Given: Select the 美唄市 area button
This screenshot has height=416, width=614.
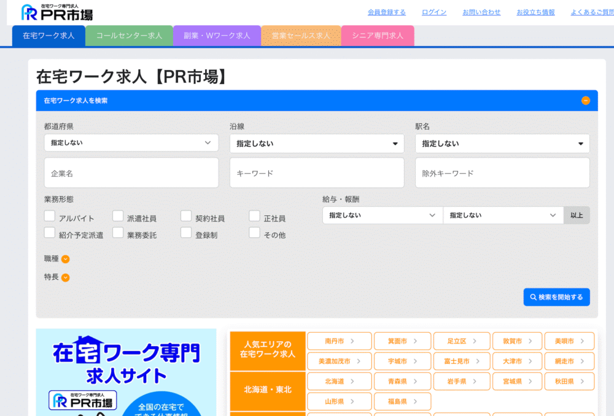Looking at the screenshot, I should tap(569, 341).
